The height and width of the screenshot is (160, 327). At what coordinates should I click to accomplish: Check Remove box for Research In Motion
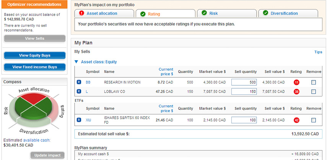(314, 82)
